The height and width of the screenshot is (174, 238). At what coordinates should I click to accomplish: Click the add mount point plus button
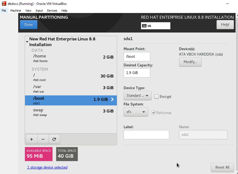(x=32, y=139)
